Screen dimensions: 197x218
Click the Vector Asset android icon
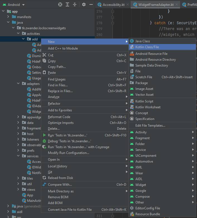click(132, 94)
